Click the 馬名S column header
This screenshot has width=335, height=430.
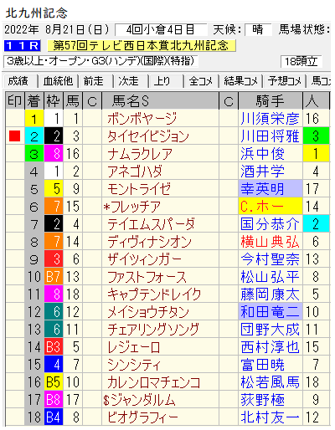click(x=161, y=101)
